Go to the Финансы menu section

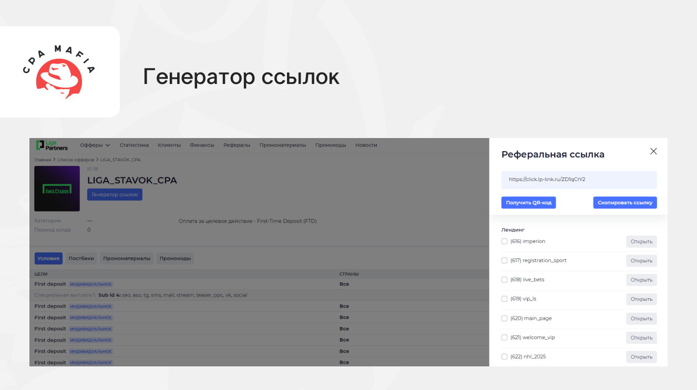click(202, 145)
